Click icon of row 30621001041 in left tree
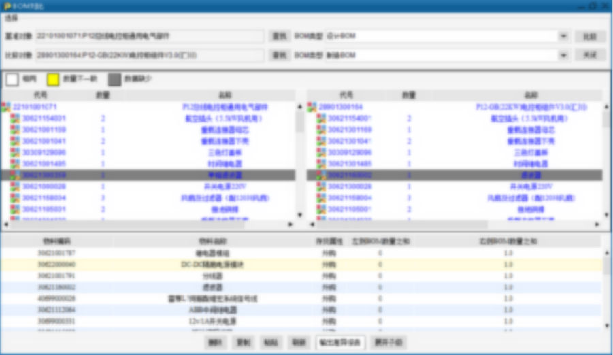 (15, 141)
